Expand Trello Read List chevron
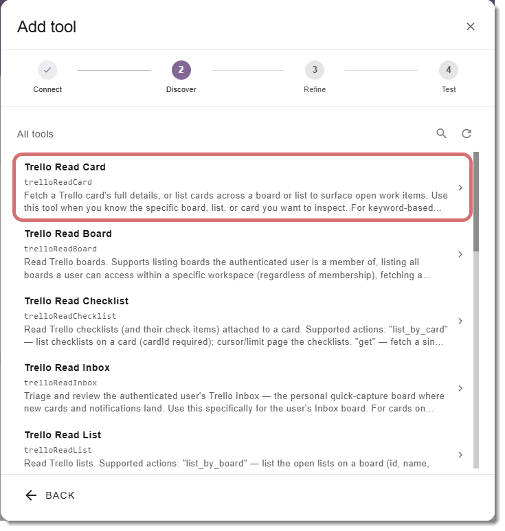This screenshot has width=505, height=531. [x=460, y=455]
